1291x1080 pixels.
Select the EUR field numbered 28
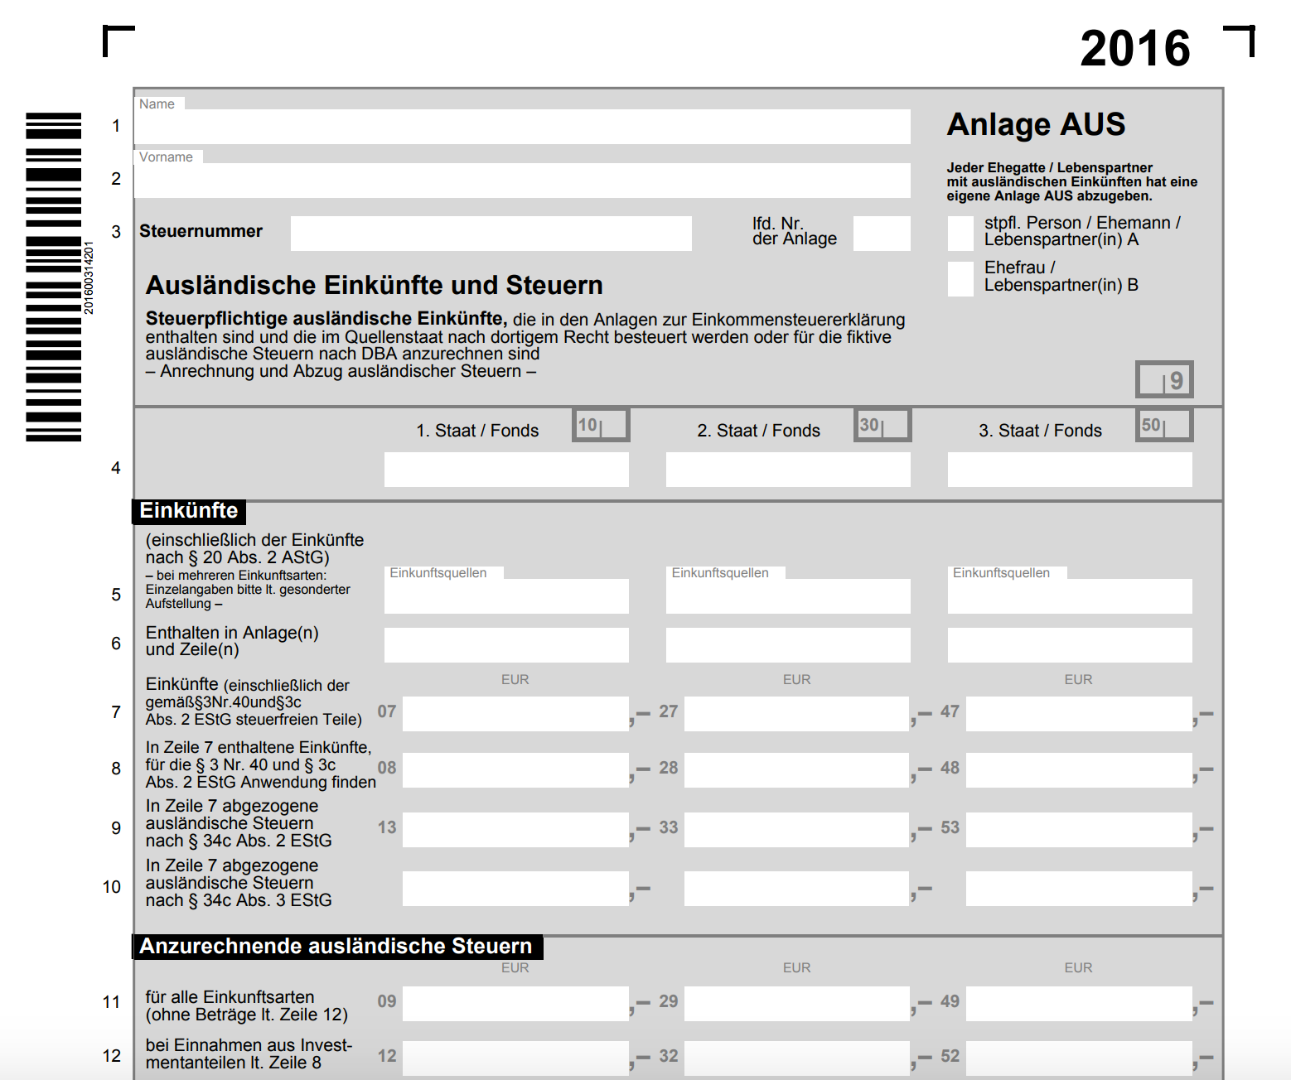point(796,769)
